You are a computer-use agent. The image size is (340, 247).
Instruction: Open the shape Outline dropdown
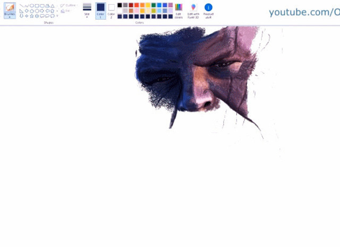point(70,5)
